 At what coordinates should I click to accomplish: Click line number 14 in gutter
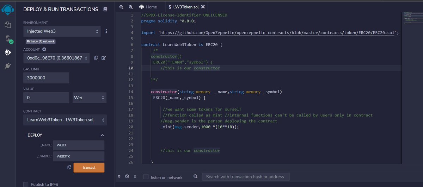click(x=131, y=92)
